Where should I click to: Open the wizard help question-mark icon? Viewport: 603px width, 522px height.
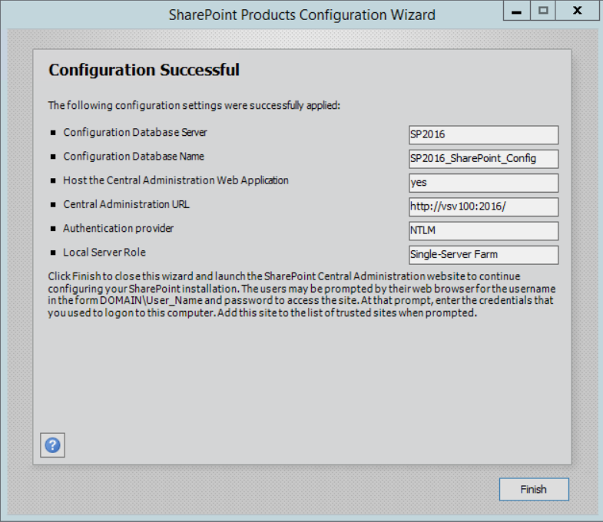point(52,445)
